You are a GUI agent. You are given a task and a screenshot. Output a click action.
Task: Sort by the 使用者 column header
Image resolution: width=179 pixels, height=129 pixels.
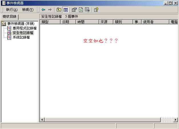click(x=155, y=22)
